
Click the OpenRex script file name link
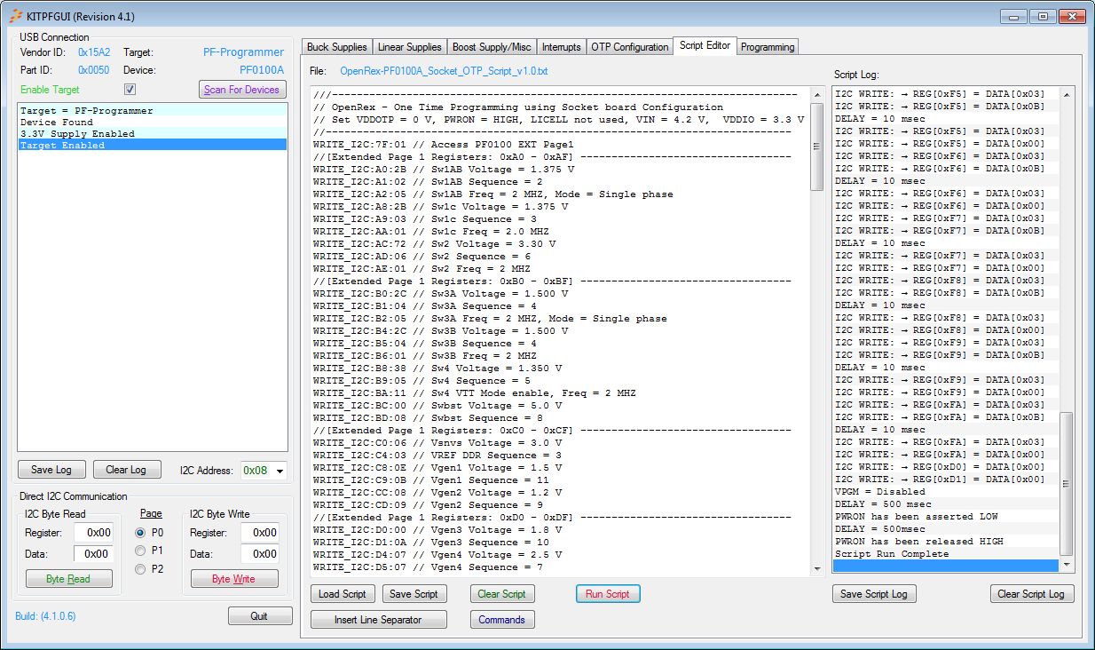click(444, 71)
